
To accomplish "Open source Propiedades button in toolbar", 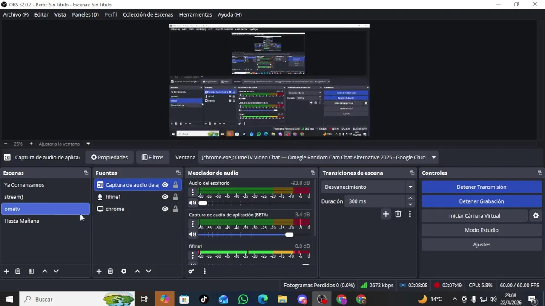I will [x=109, y=157].
